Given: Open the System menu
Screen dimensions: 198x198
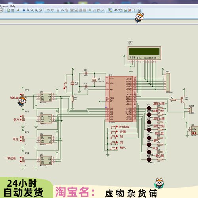Looking at the screenshot, I should [4, 6].
